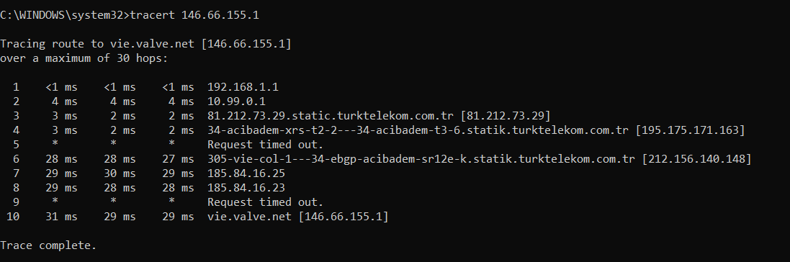This screenshot has width=790, height=262.
Task: Click the 34-acibadem-xrs-t2-2 hostname on hop 4
Action: tap(418, 130)
